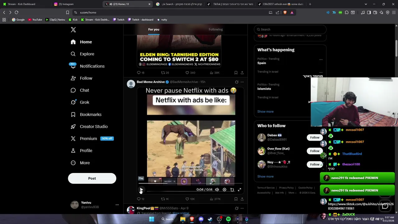Open account menu dots next to Yanivu
Screen dimensions: 398x224
pos(117,205)
